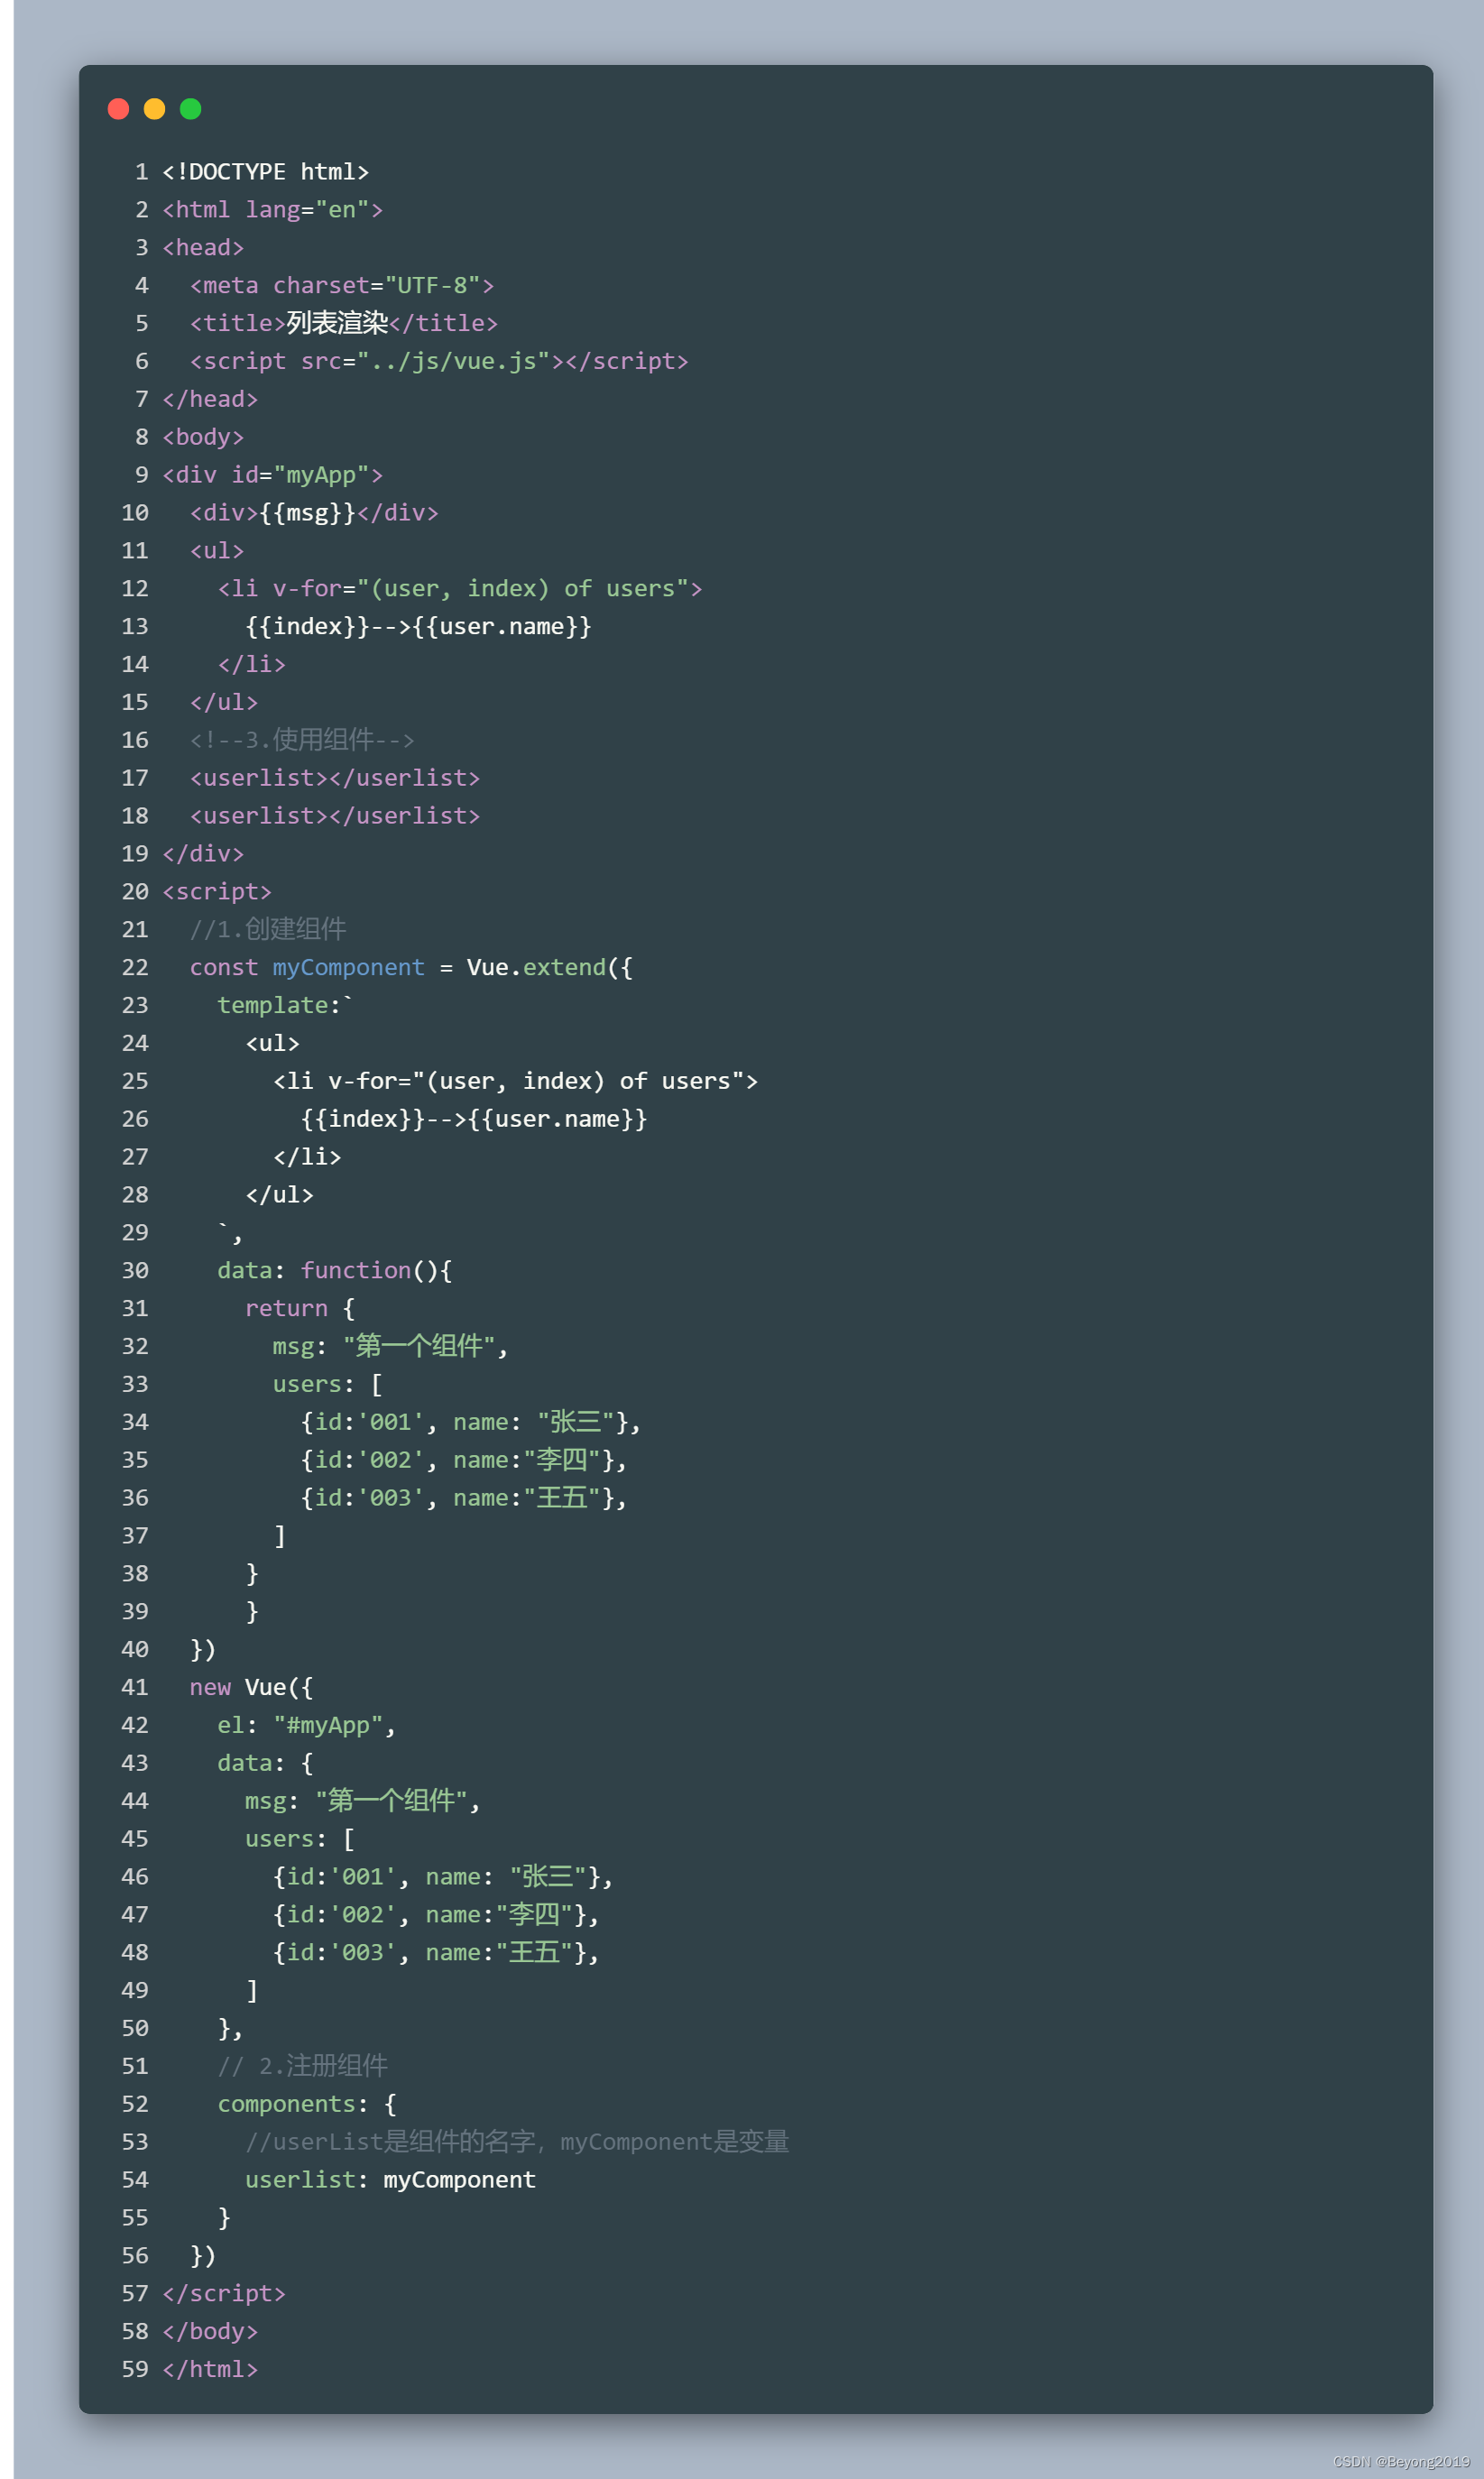Image resolution: width=1484 pixels, height=2479 pixels.
Task: Click the id:'002' entry on line 35
Action: (x=464, y=1461)
